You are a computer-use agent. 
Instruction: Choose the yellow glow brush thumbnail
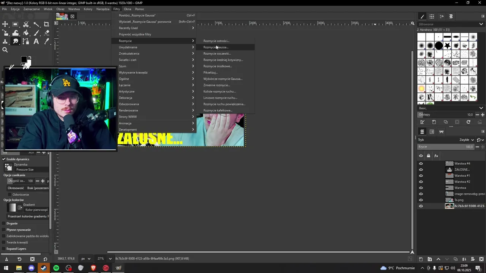coord(421,89)
